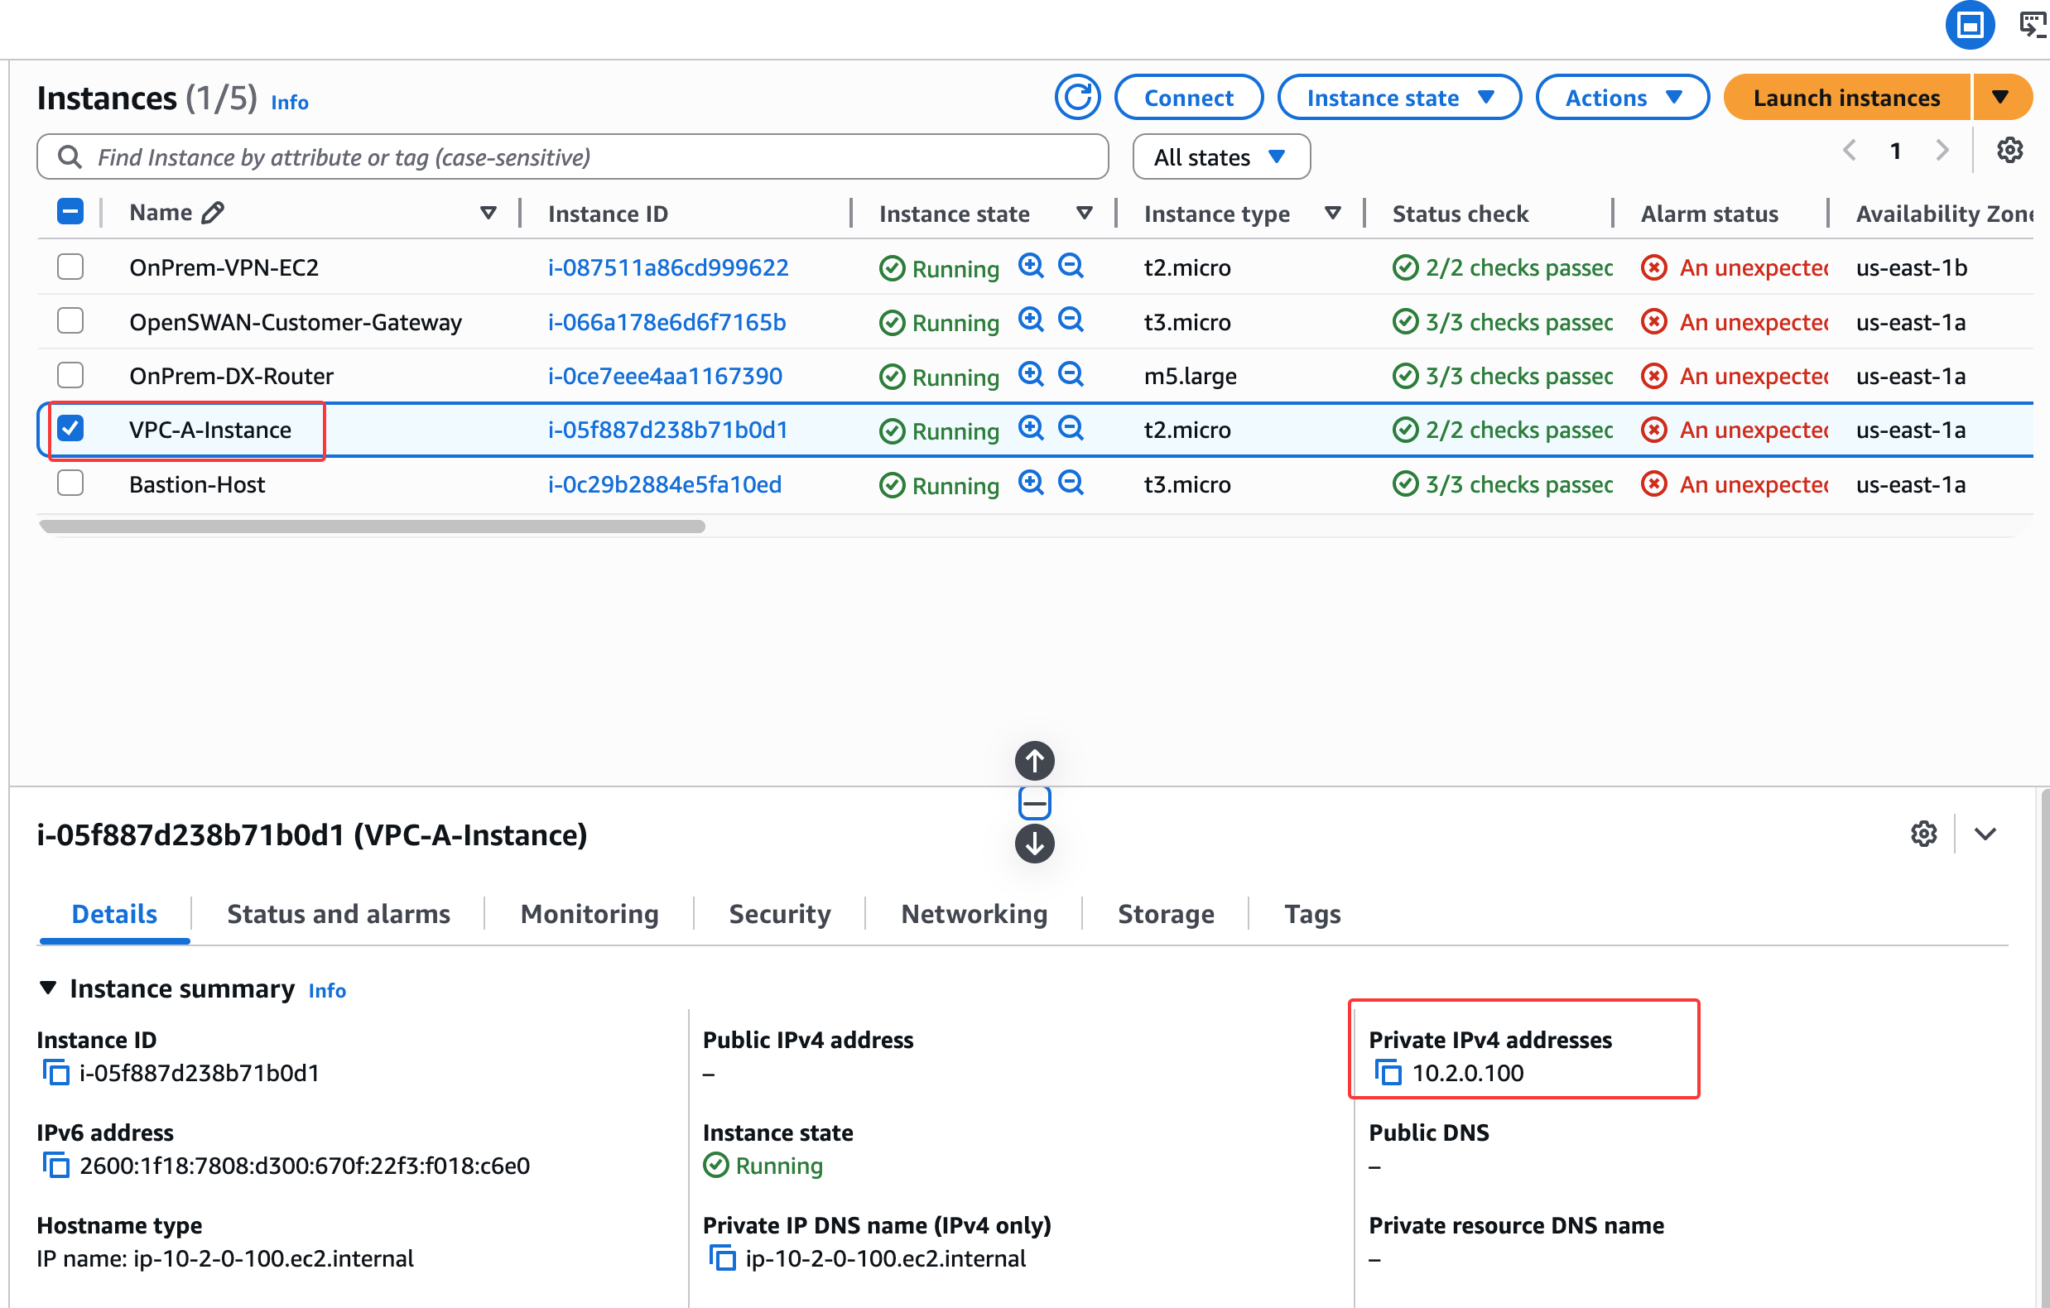Uncheck the VPC-A-Instance checkbox

70,429
